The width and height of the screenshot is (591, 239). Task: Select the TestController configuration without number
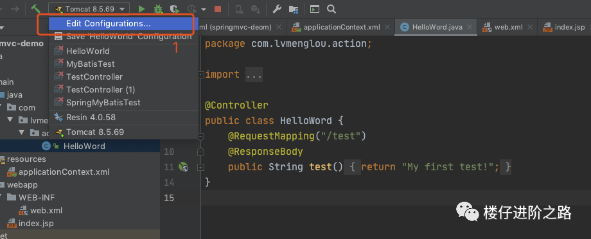123,76
